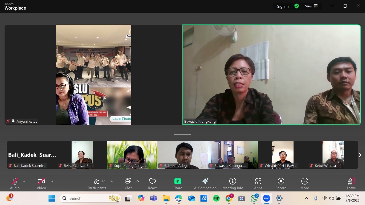The width and height of the screenshot is (365, 205).
Task: Expand video settings arrow next to Video
Action: [52, 181]
